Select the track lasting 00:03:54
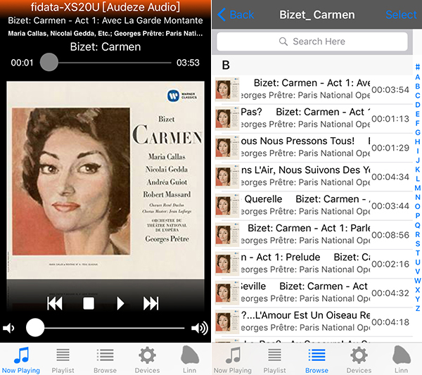The height and width of the screenshot is (375, 422). pos(314,89)
